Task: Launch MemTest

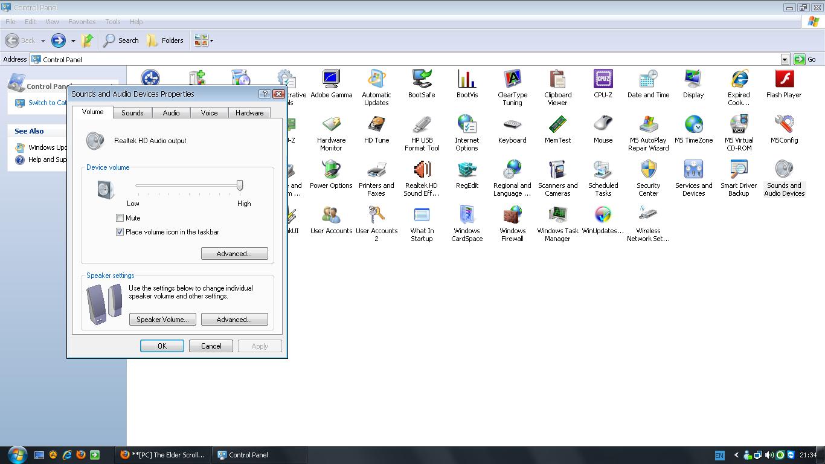Action: 557,129
